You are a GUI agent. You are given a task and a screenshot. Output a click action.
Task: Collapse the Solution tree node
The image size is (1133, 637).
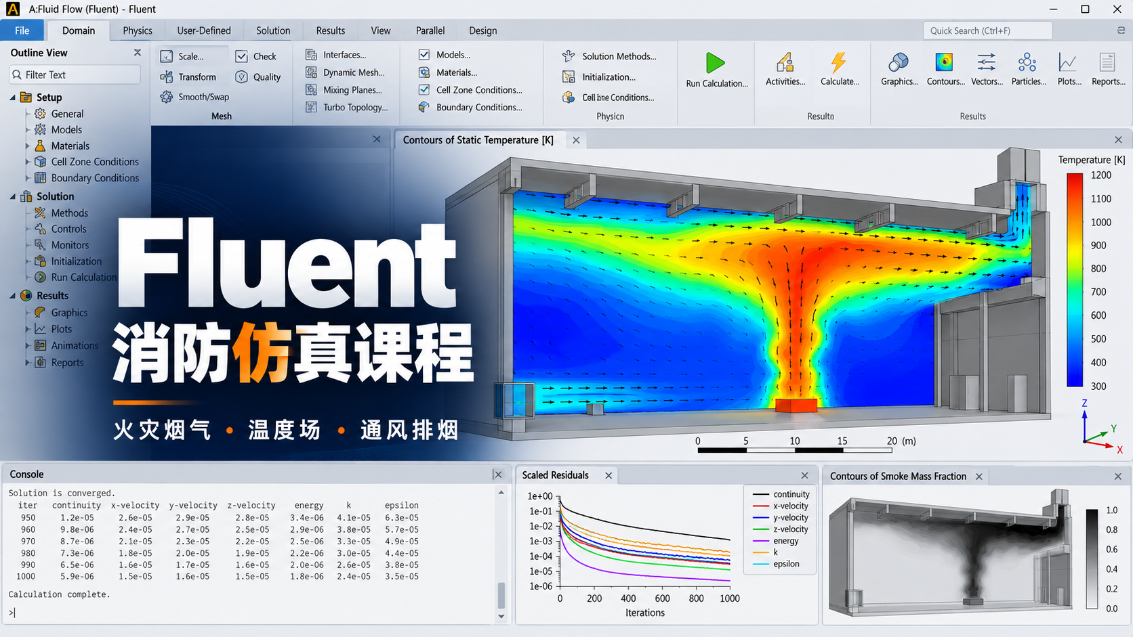tap(13, 197)
